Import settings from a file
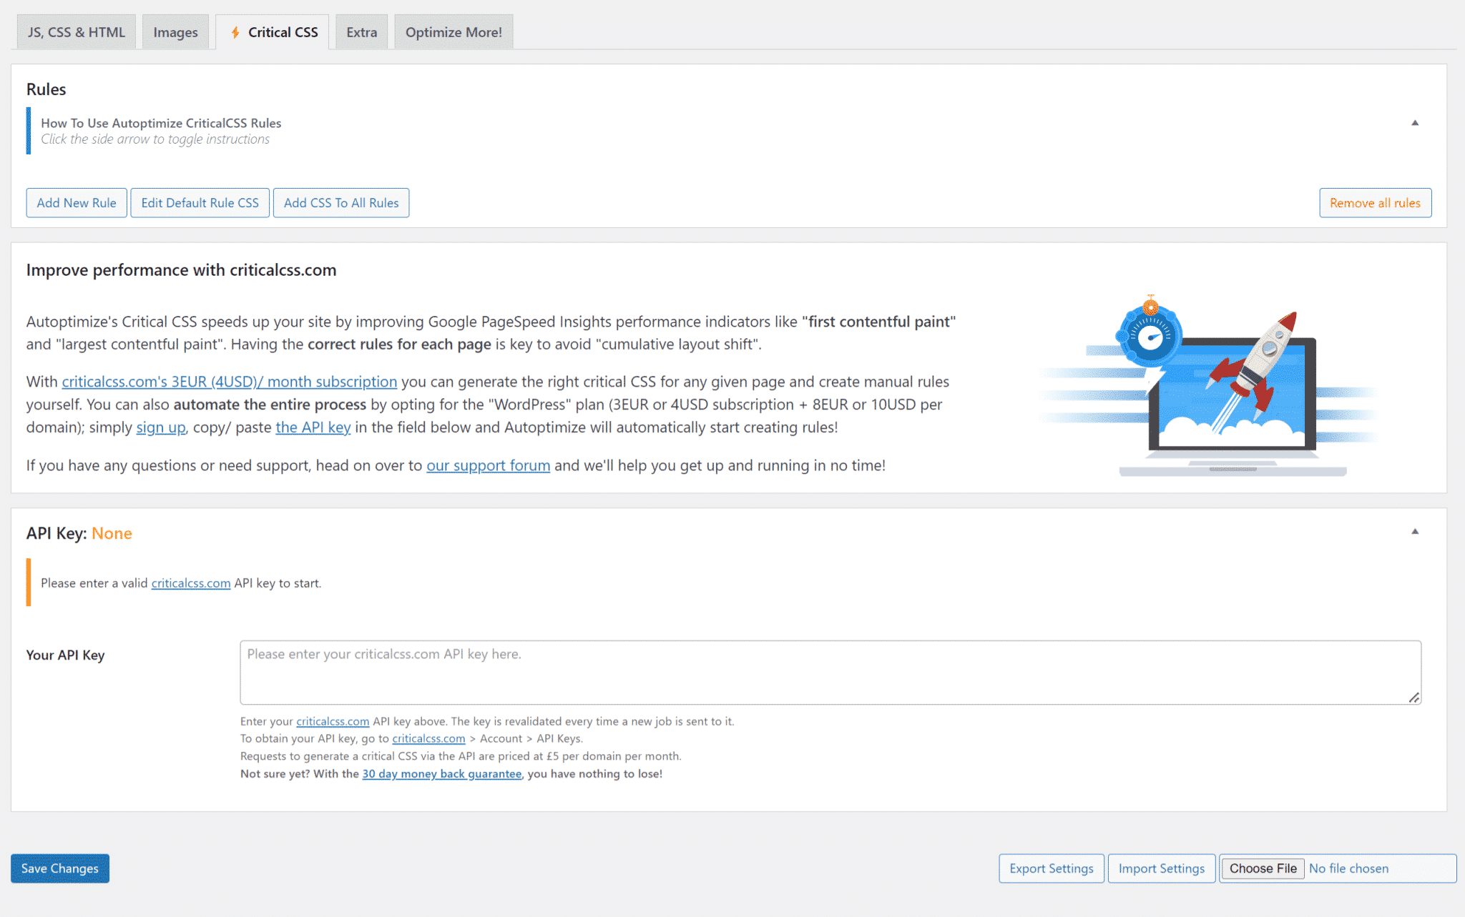 tap(1161, 868)
